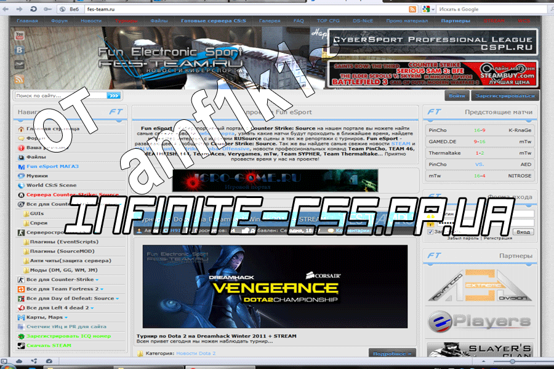Click the Left 4 dead 2 row icon
The image size is (554, 369).
21,308
